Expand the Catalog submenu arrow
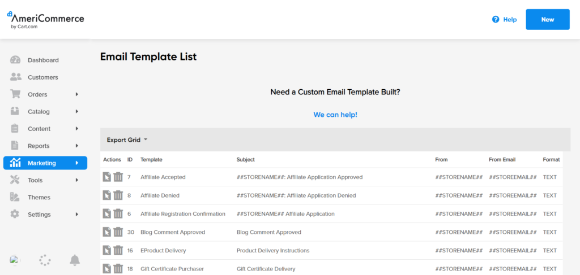This screenshot has width=580, height=275. (77, 111)
